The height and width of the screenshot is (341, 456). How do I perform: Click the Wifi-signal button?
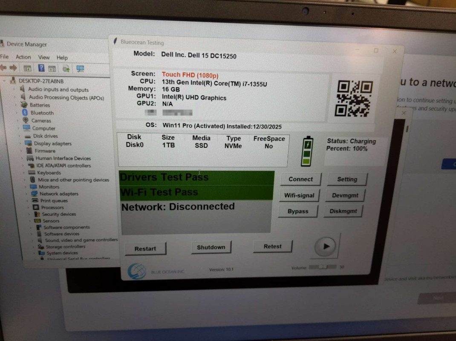pyautogui.click(x=299, y=195)
